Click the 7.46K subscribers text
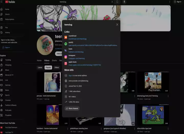Screen dimensions: 184x134 click(74, 91)
